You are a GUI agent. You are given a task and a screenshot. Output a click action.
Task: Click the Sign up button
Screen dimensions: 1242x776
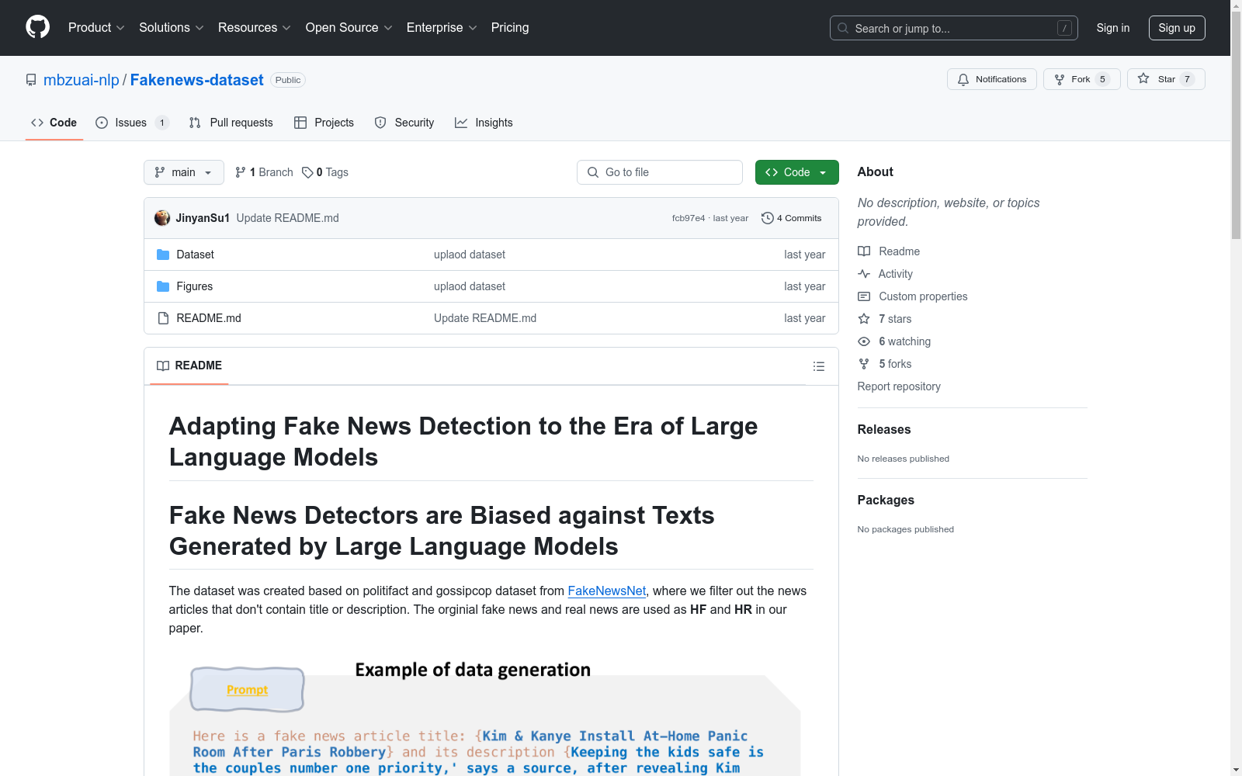(x=1177, y=28)
